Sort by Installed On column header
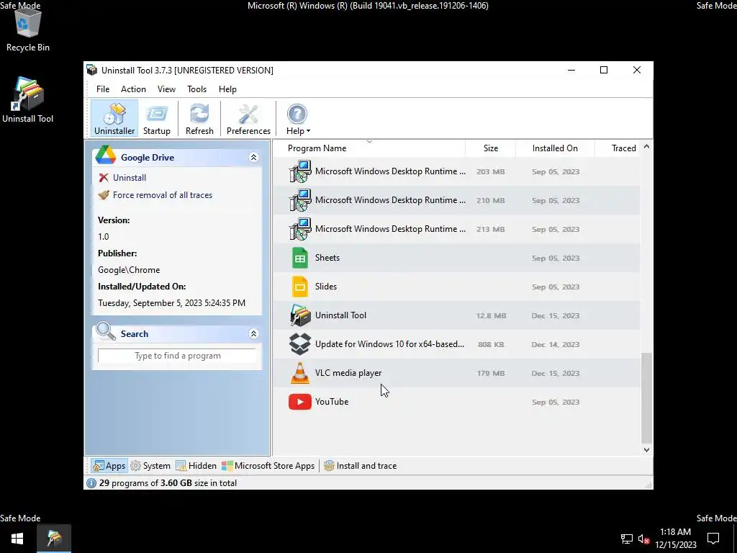The width and height of the screenshot is (737, 553). tap(555, 148)
